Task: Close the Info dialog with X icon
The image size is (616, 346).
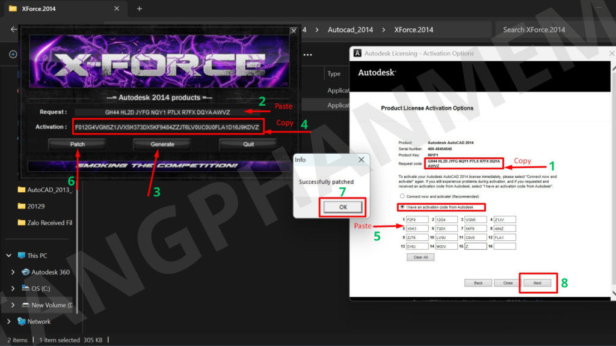Action: [361, 160]
